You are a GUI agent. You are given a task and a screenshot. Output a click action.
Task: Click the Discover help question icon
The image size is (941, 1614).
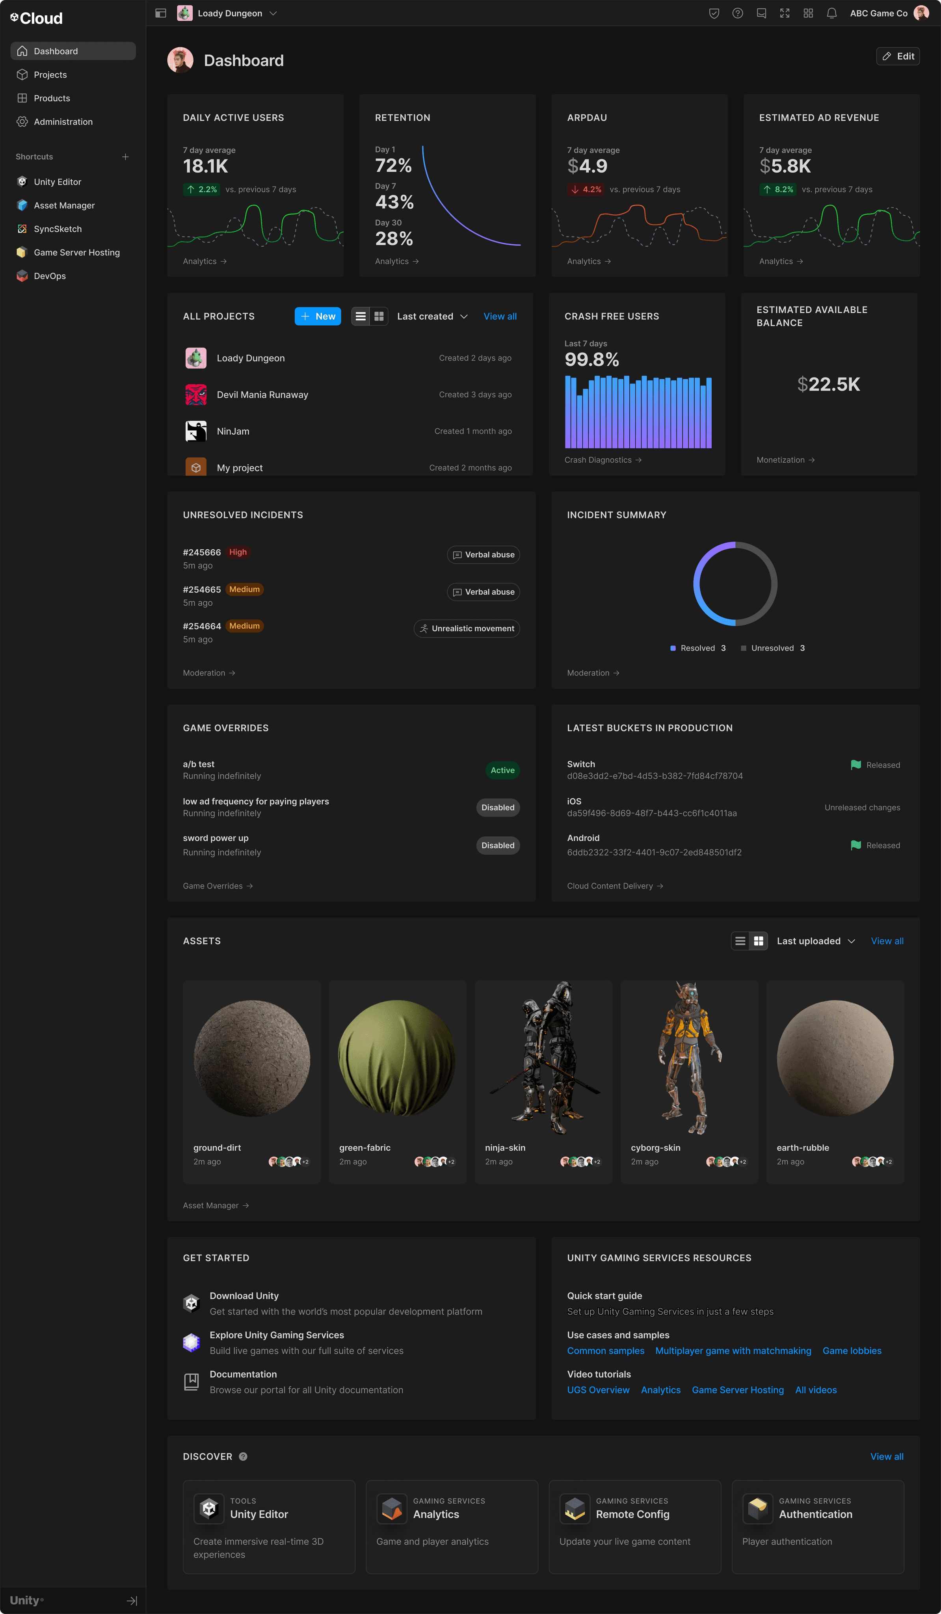[244, 1456]
